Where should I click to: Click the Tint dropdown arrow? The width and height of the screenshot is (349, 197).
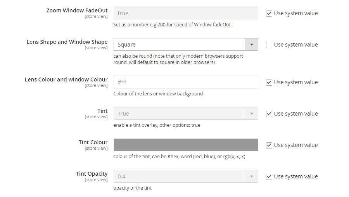[x=251, y=114]
